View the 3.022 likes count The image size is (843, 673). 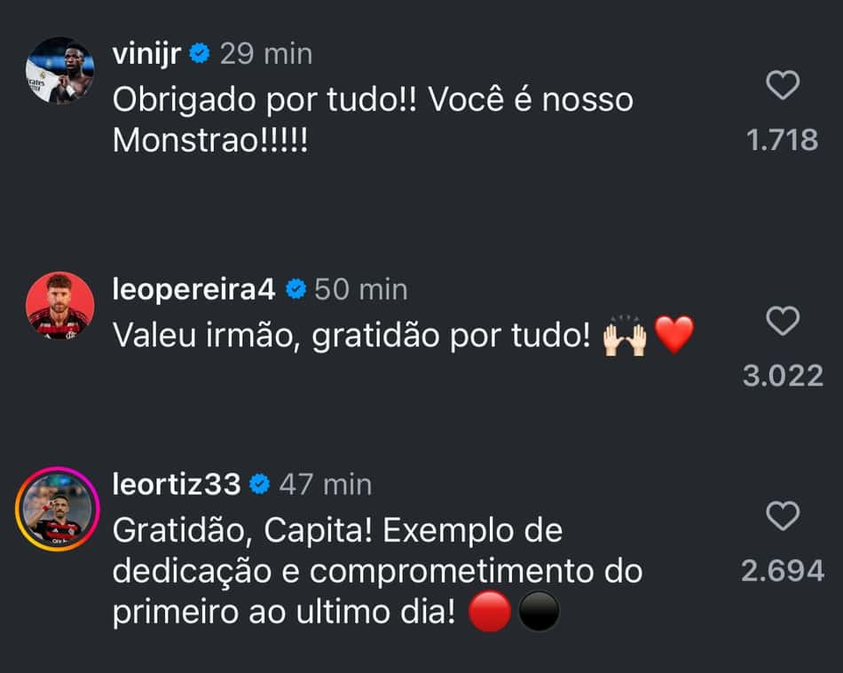tap(783, 376)
